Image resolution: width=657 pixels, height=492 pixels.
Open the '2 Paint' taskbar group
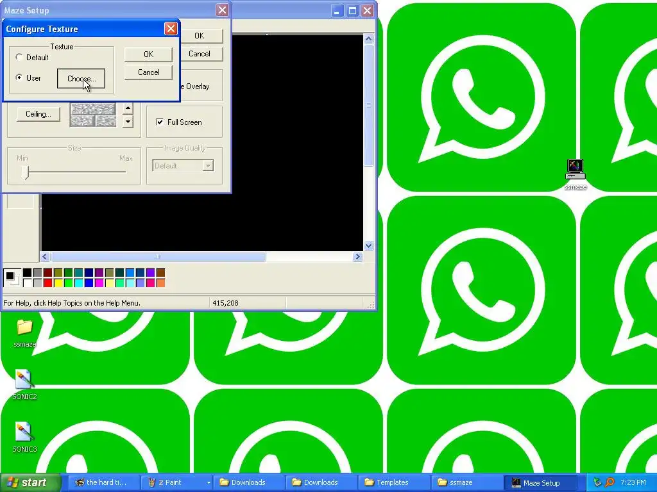tap(177, 482)
